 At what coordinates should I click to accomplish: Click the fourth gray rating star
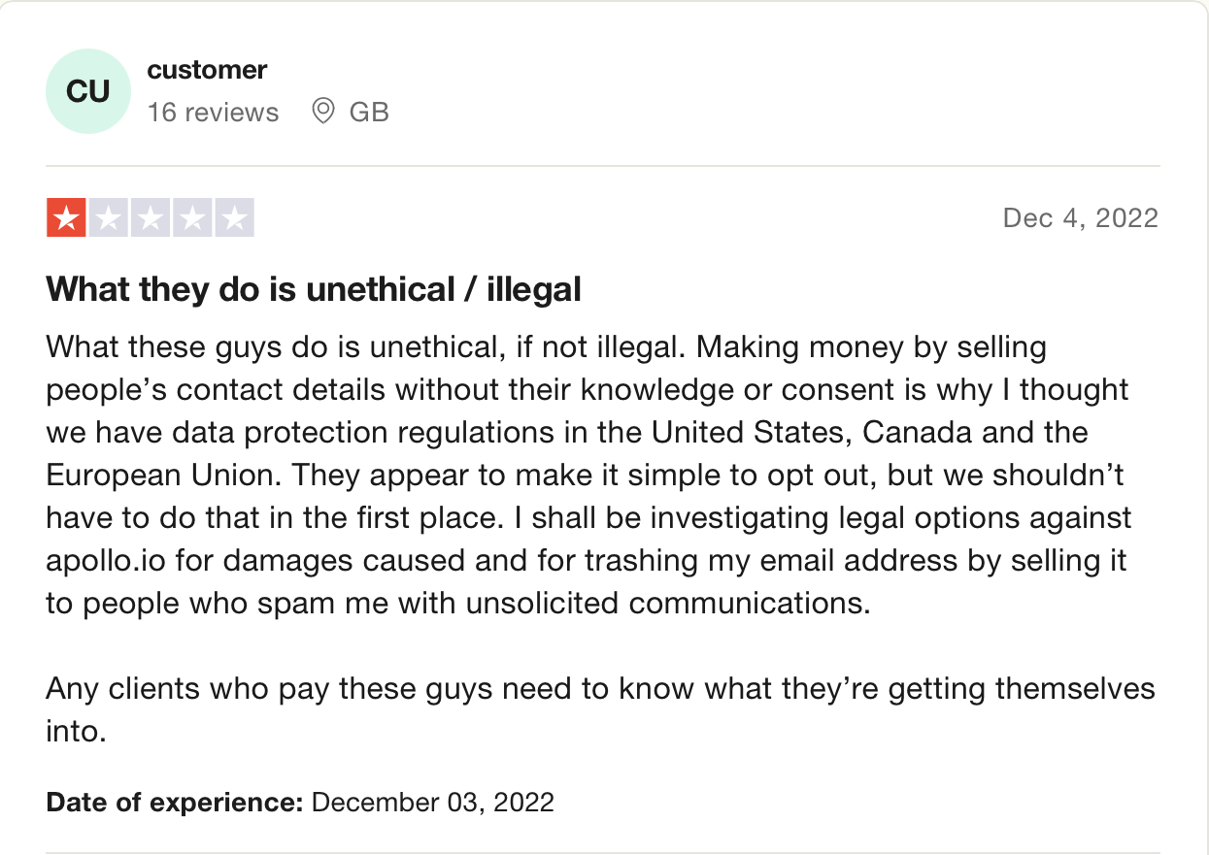tap(192, 218)
